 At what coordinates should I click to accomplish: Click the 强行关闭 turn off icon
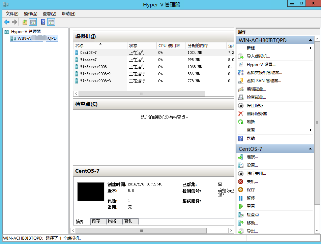[x=241, y=174]
